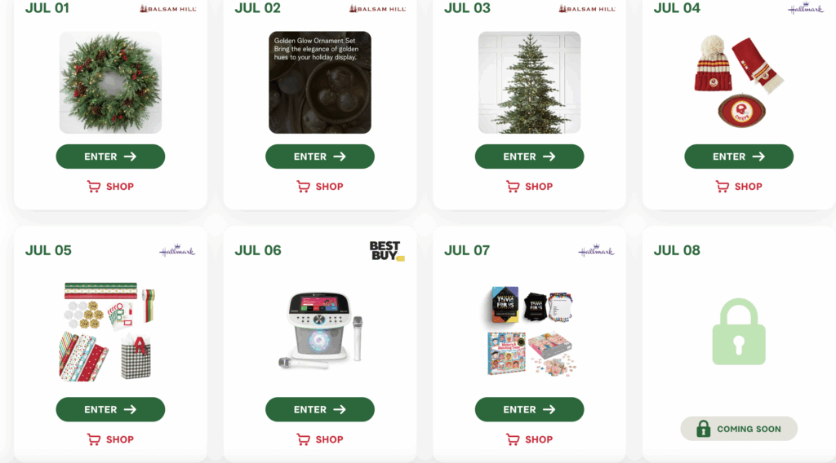Click the cart icon under JUL 06

click(x=304, y=439)
